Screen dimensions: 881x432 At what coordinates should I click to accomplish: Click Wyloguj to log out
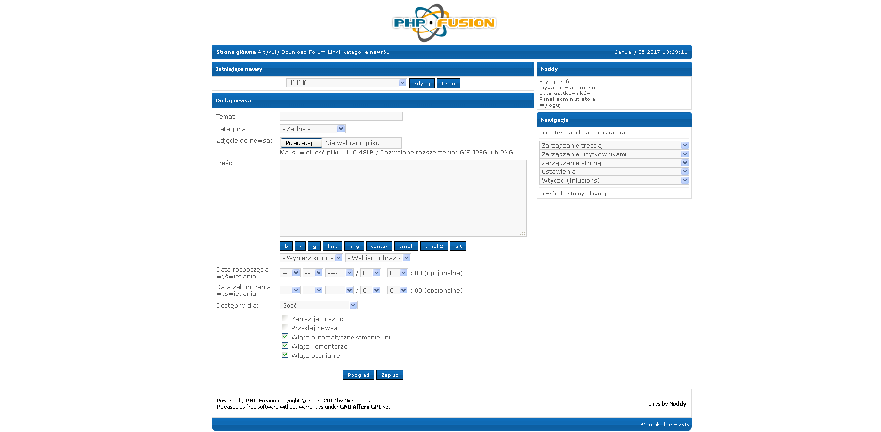pyautogui.click(x=550, y=105)
